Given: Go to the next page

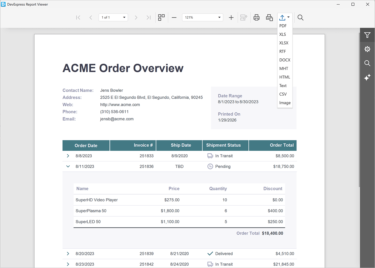Looking at the screenshot, I should (136, 17).
